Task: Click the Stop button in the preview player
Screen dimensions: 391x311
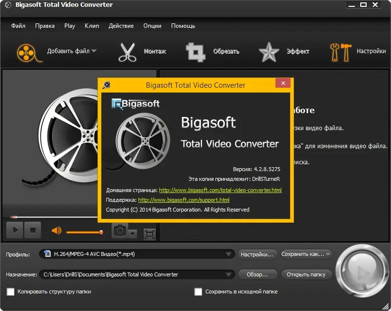Action: point(33,230)
